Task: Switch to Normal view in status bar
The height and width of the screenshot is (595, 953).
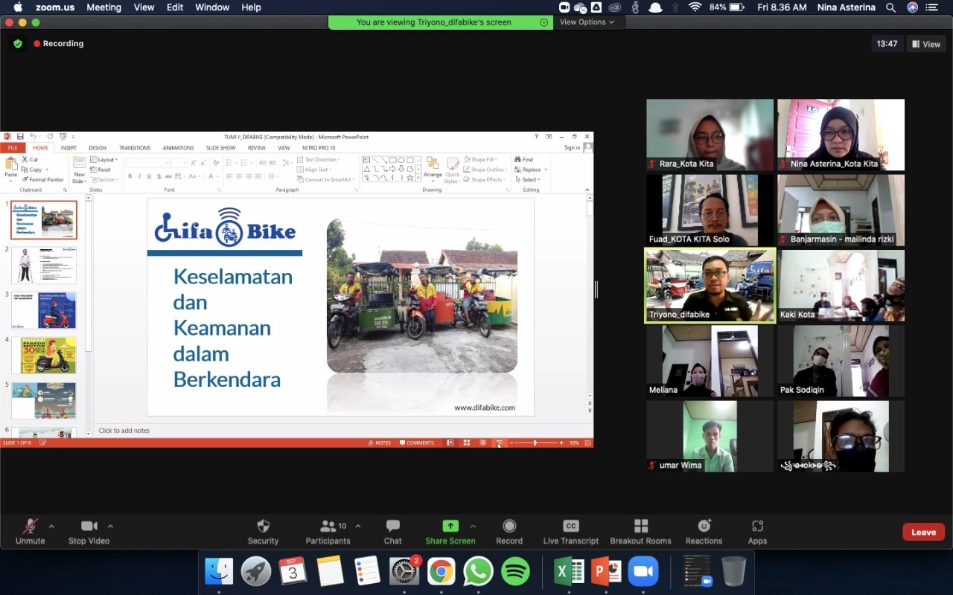Action: tap(450, 443)
